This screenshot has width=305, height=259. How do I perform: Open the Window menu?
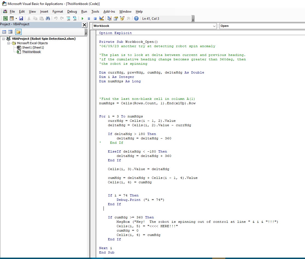[125, 12]
